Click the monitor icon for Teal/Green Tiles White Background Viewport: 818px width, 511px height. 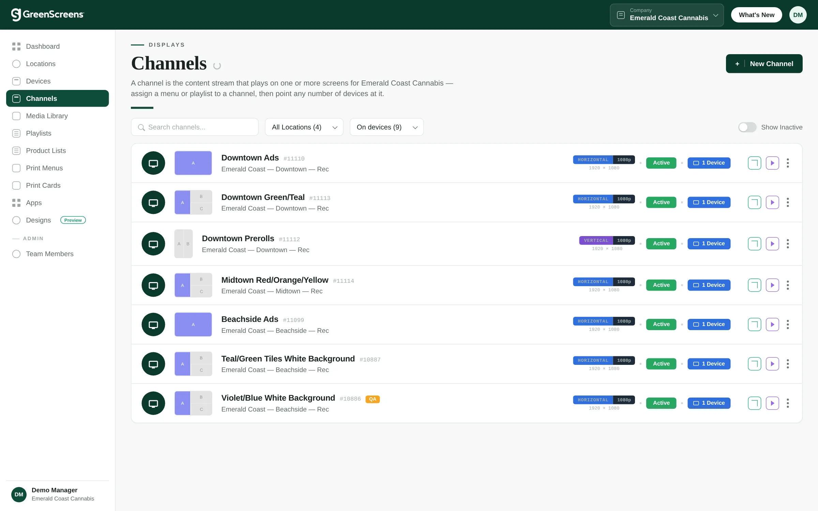coord(153,364)
